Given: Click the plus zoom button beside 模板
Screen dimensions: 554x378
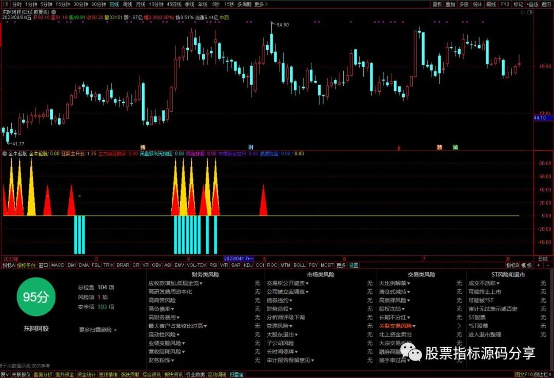Looking at the screenshot, I should click(x=539, y=265).
